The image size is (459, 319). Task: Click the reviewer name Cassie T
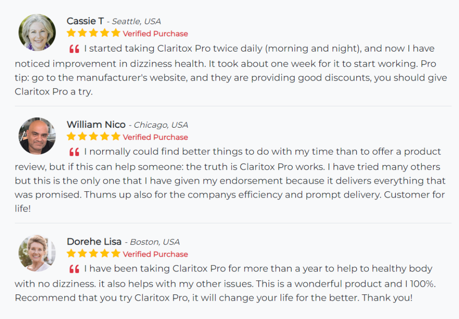[x=85, y=21]
